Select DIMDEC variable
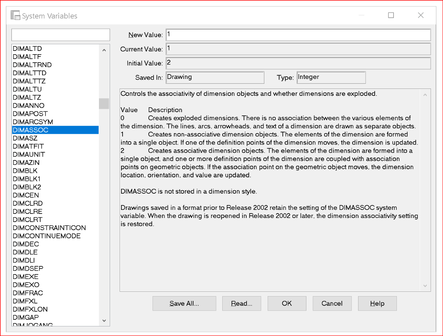The image size is (443, 336). (x=55, y=244)
